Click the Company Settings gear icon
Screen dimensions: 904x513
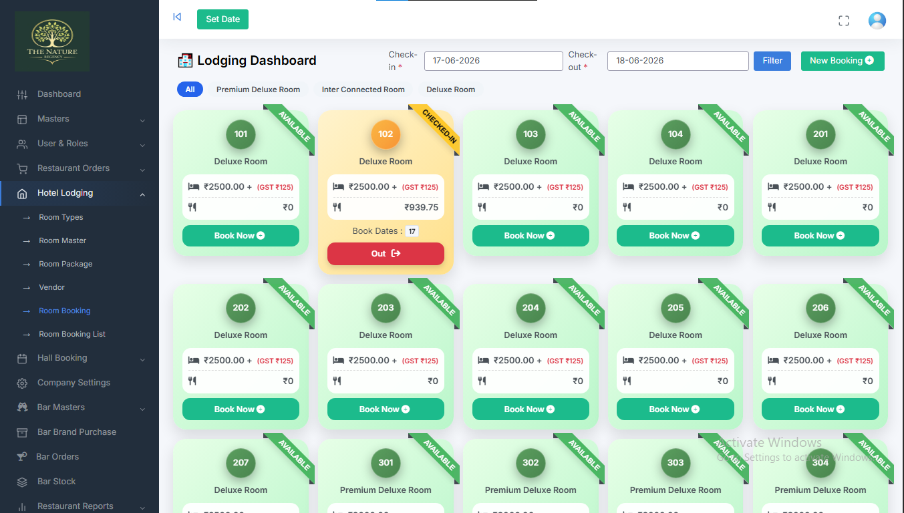tap(22, 383)
